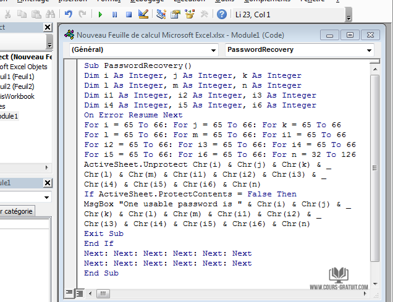
Task: Click the Reset (stop) square icon
Action: (129, 14)
